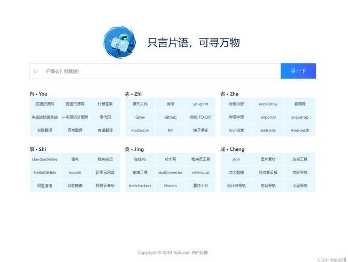Open the deepin link

pos(75,172)
